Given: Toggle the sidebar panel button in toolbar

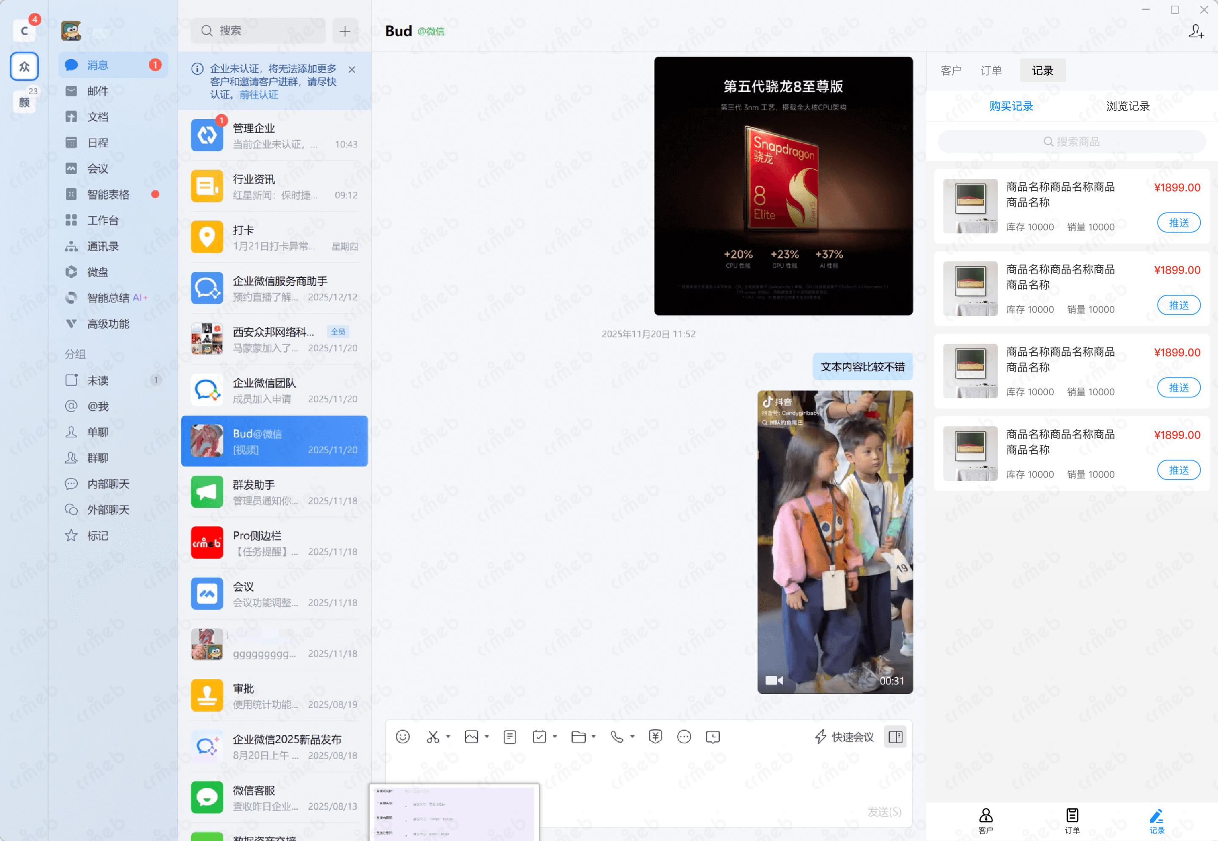Looking at the screenshot, I should tap(895, 737).
